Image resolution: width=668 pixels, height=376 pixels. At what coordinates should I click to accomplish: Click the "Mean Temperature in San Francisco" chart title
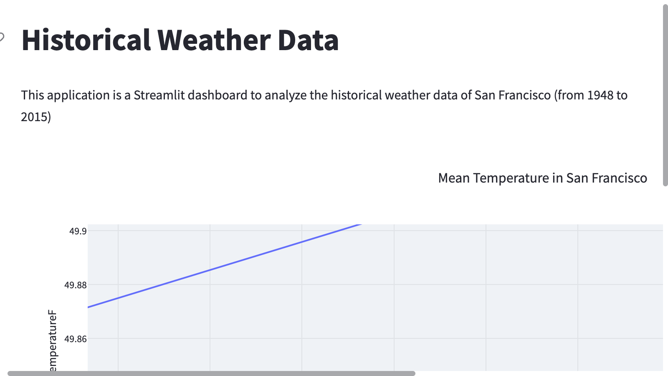tap(542, 178)
